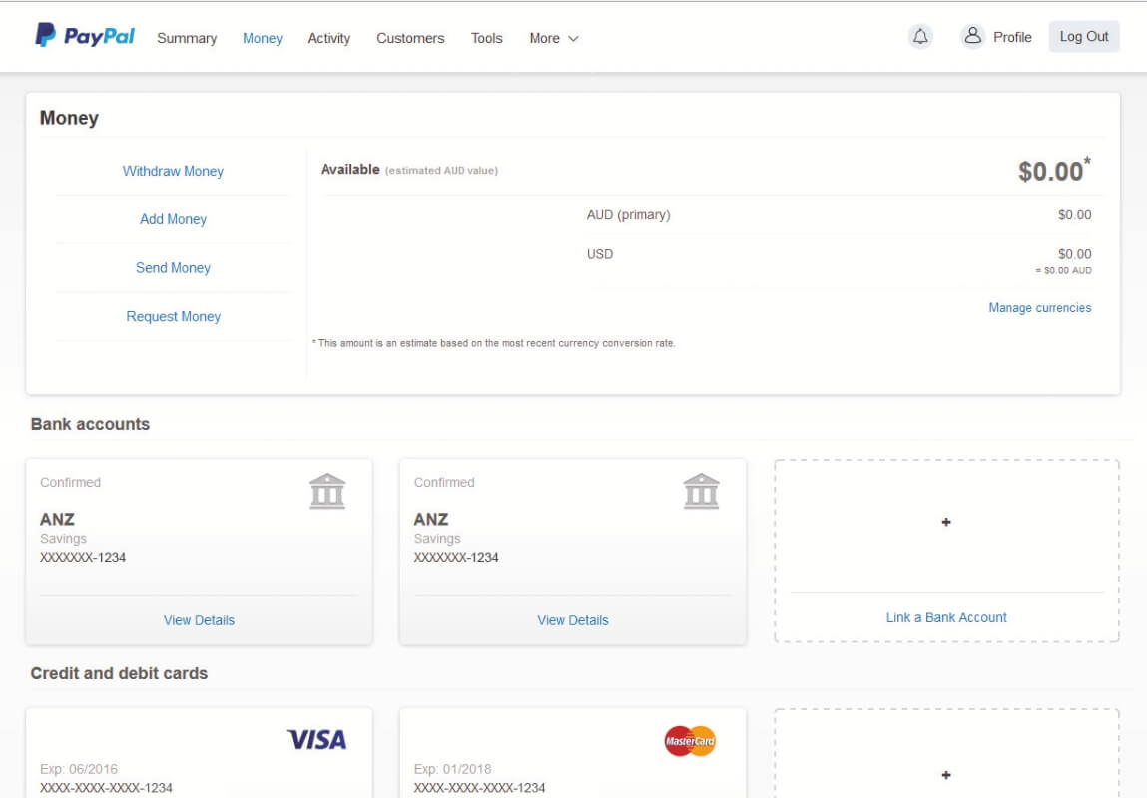Click the currency conversion estimate footnote
This screenshot has height=798, width=1147.
494,343
